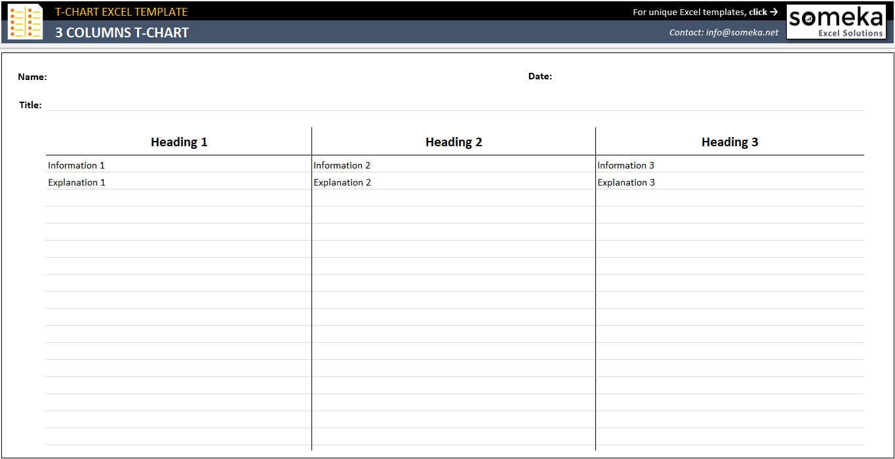
Task: Select the Information 2 cell
Action: 342,165
